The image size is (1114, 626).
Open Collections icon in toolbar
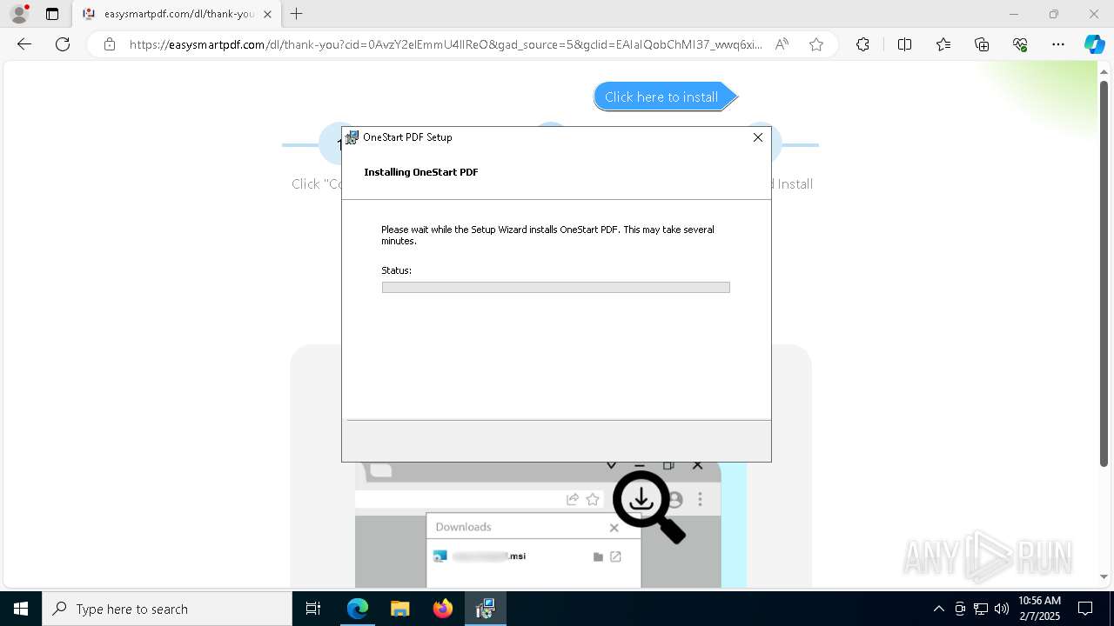tap(982, 44)
